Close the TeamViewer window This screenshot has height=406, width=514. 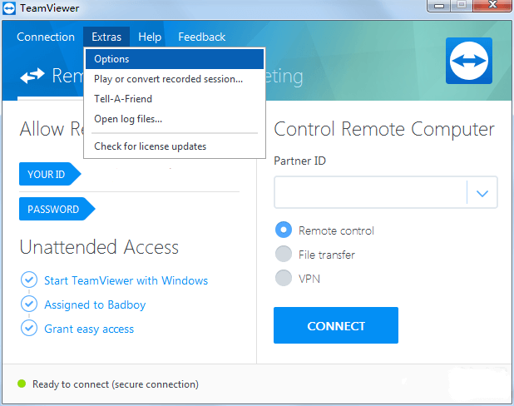[492, 6]
